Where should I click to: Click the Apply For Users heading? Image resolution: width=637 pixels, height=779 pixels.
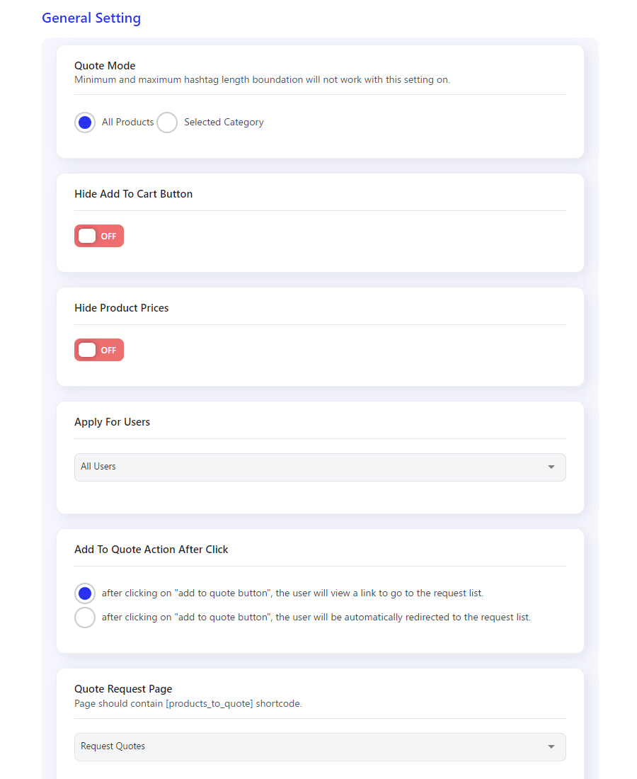113,422
